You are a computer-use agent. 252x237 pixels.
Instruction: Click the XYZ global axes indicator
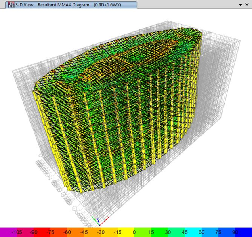tap(101, 221)
